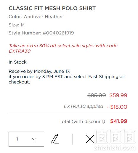Click the zhizhizhi.com watermark logo
This screenshot has width=138, height=153.
tap(115, 140)
